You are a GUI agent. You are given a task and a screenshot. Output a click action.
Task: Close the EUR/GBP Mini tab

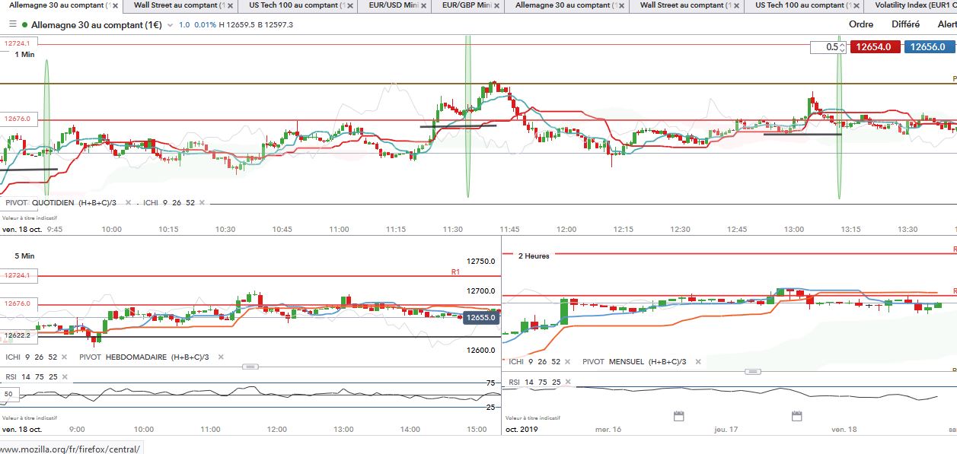click(x=496, y=5)
